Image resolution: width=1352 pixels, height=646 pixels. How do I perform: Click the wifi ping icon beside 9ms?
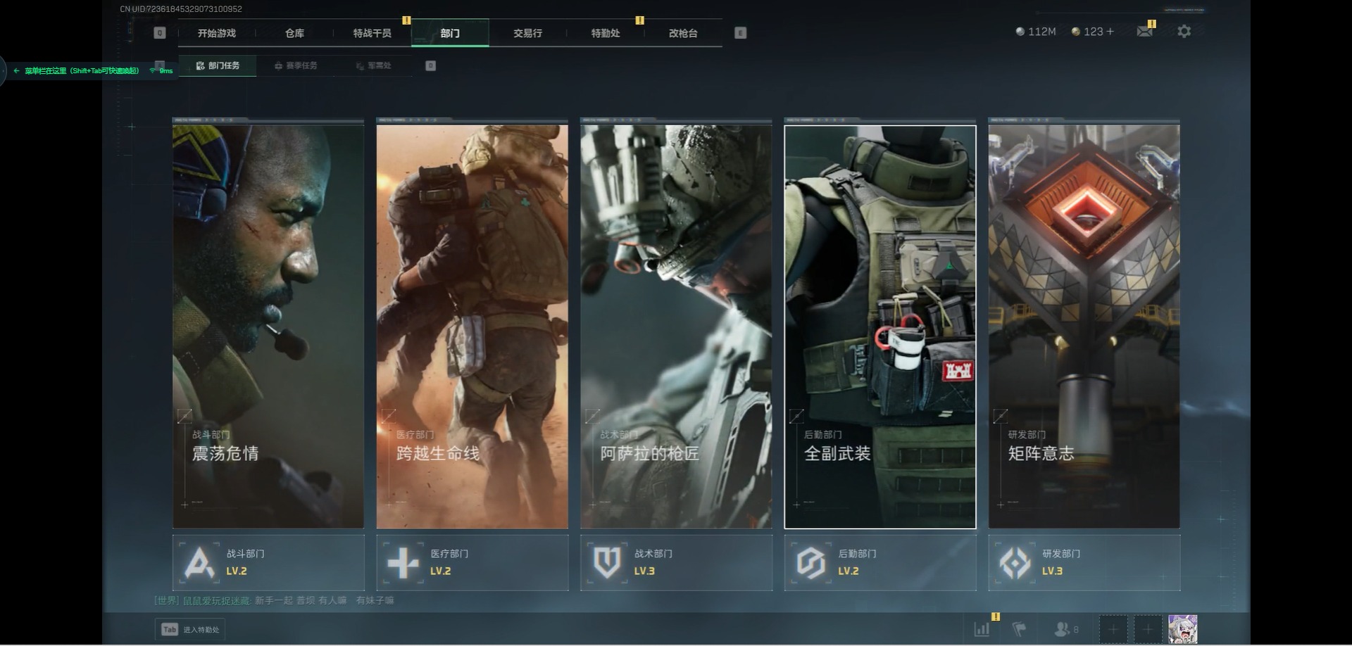(x=153, y=70)
